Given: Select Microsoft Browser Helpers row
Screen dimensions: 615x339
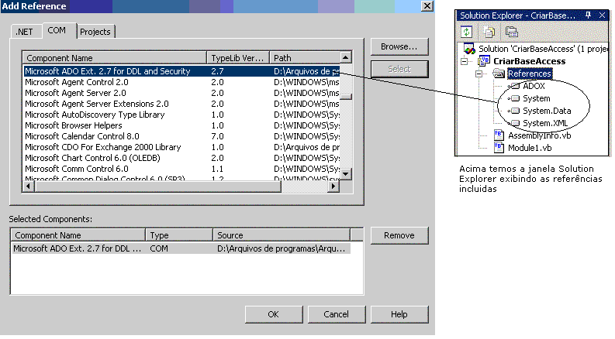Looking at the screenshot, I should point(181,125).
